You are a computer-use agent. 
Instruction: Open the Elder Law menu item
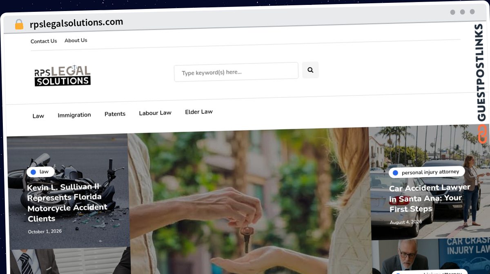pos(199,112)
